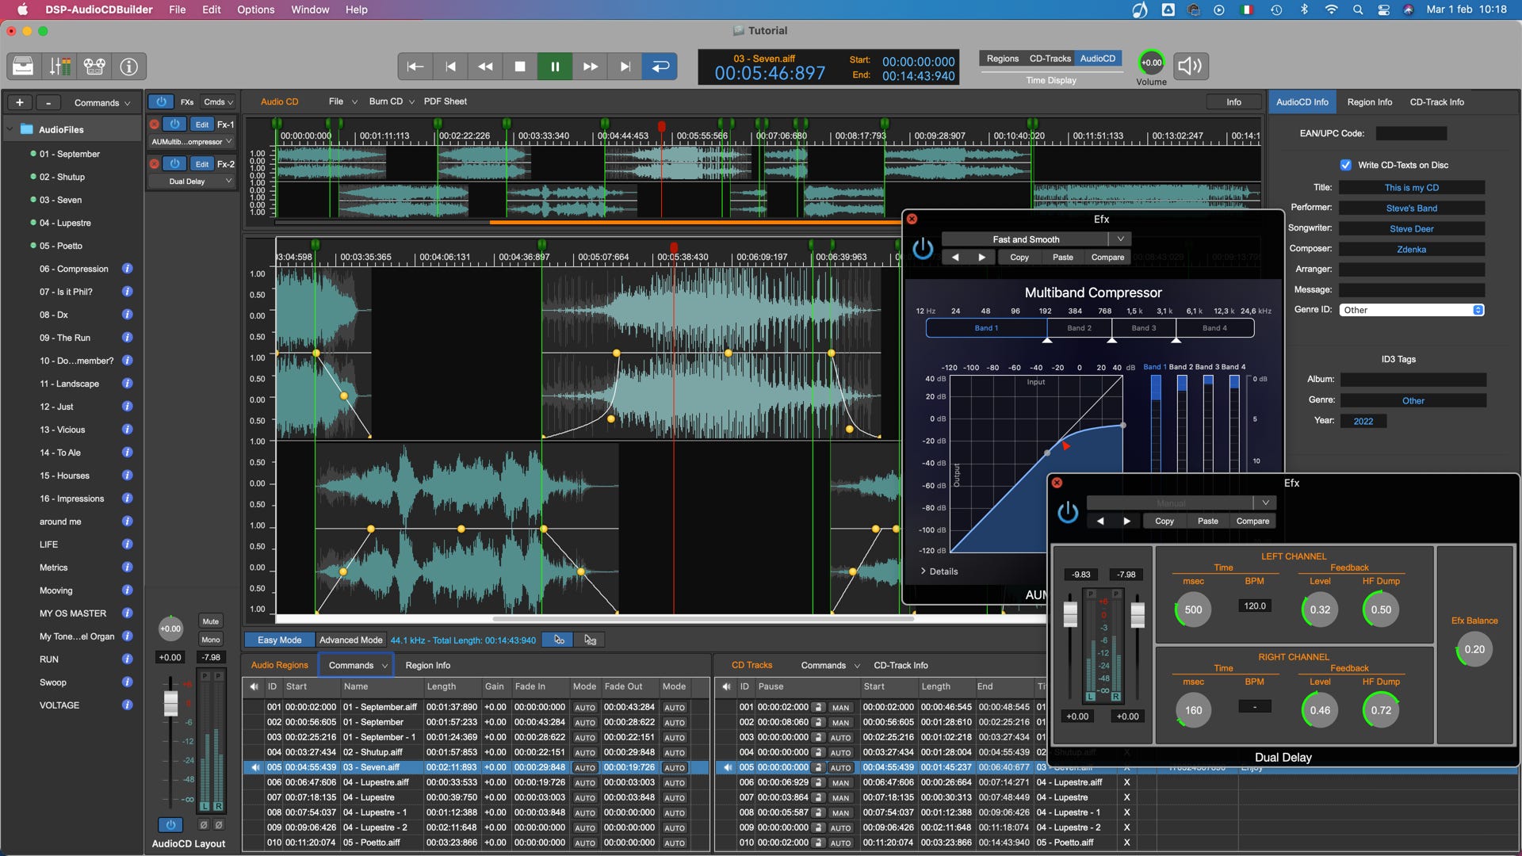Image resolution: width=1522 pixels, height=856 pixels.
Task: Jump to start transport button
Action: point(415,67)
